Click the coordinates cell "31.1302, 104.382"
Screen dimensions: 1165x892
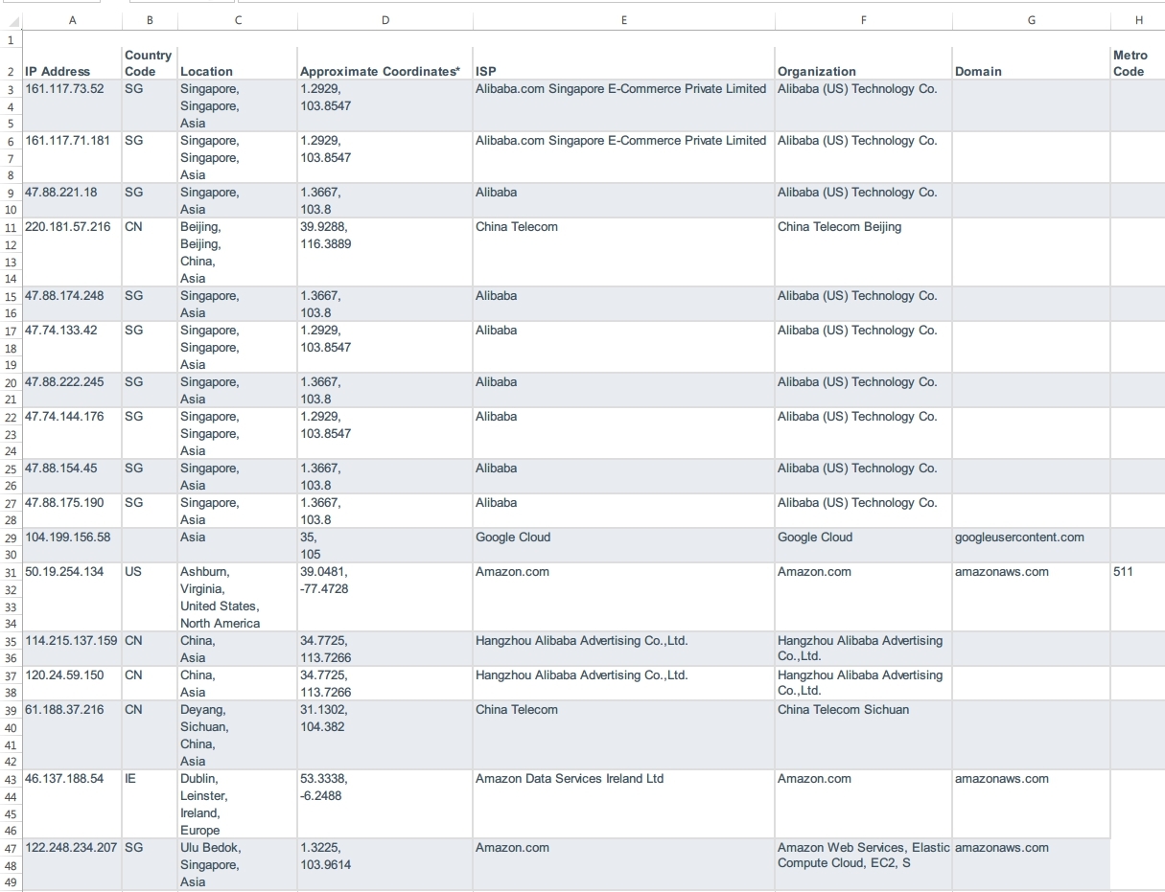click(x=384, y=735)
